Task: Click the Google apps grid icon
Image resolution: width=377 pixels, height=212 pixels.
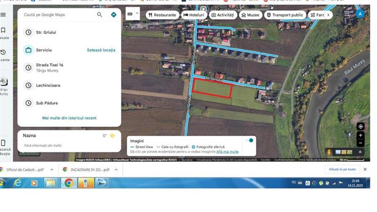Action: (x=347, y=14)
